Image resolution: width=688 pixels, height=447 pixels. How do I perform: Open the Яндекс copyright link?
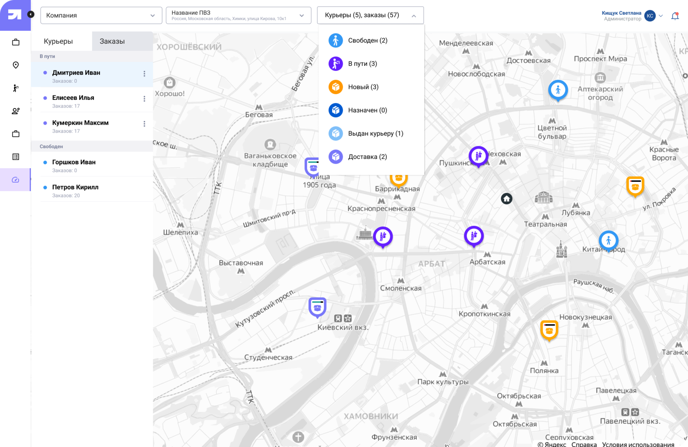[552, 444]
